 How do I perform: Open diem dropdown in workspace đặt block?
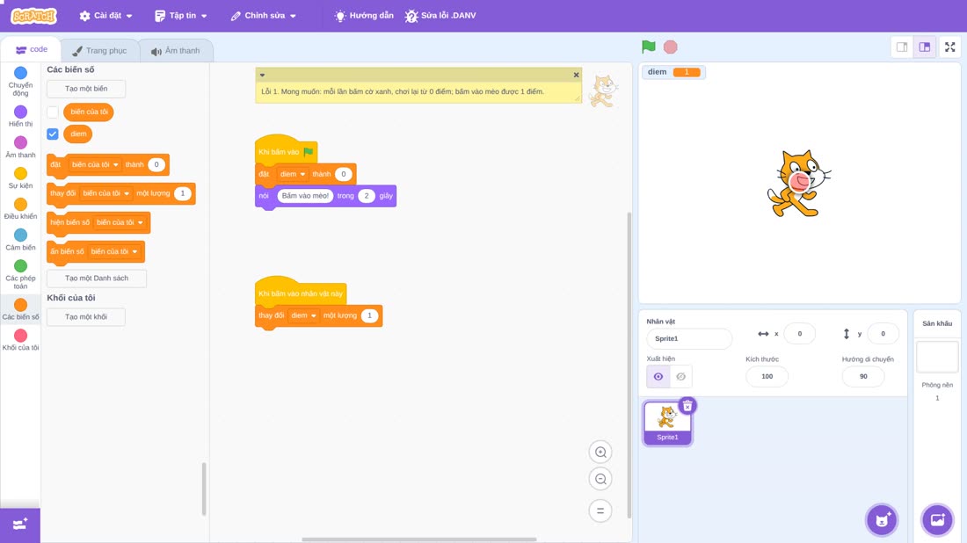click(x=293, y=175)
